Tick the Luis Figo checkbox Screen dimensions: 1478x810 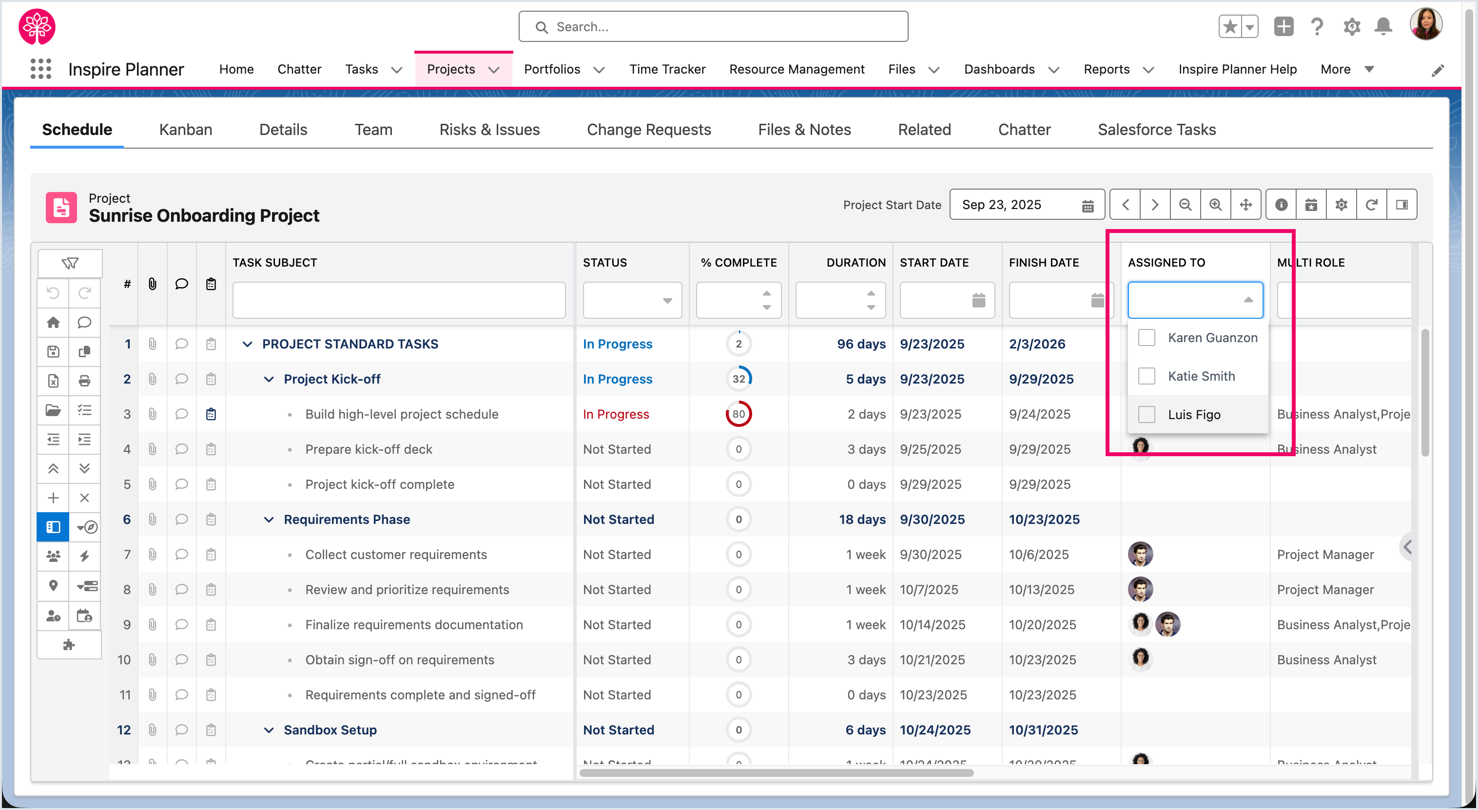coord(1147,415)
